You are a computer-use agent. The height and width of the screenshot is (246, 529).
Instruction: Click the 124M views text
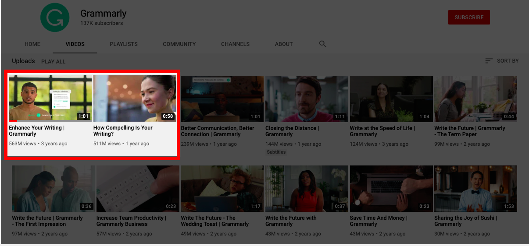coord(364,144)
